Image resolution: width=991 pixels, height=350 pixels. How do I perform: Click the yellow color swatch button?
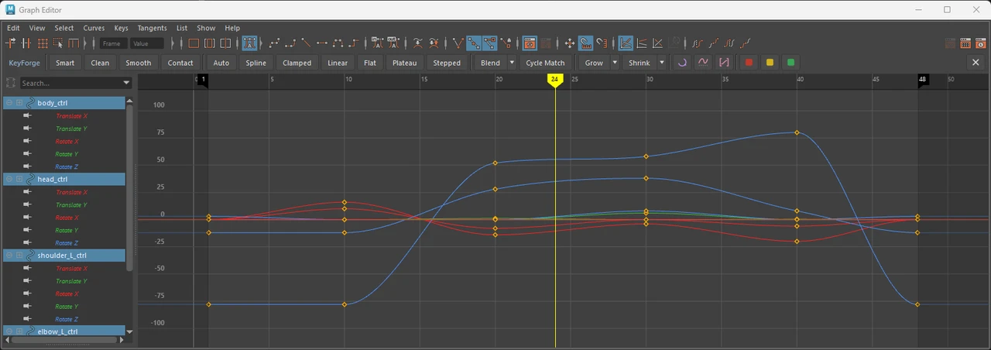click(x=770, y=63)
